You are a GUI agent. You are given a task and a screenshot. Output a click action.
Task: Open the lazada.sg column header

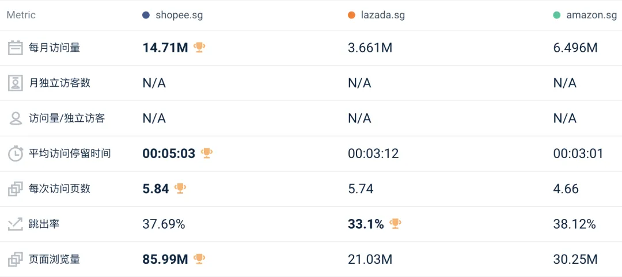382,15
